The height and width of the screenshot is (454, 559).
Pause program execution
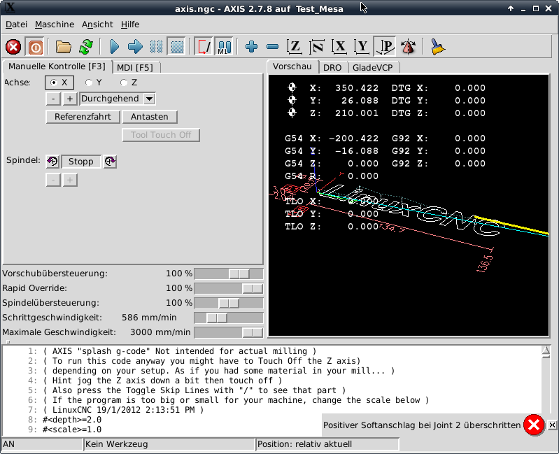pos(156,47)
